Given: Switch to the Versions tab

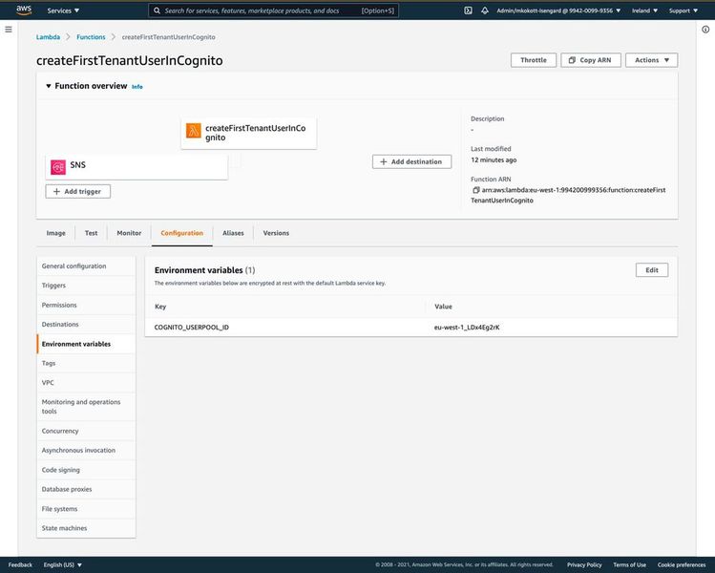Looking at the screenshot, I should [x=276, y=233].
